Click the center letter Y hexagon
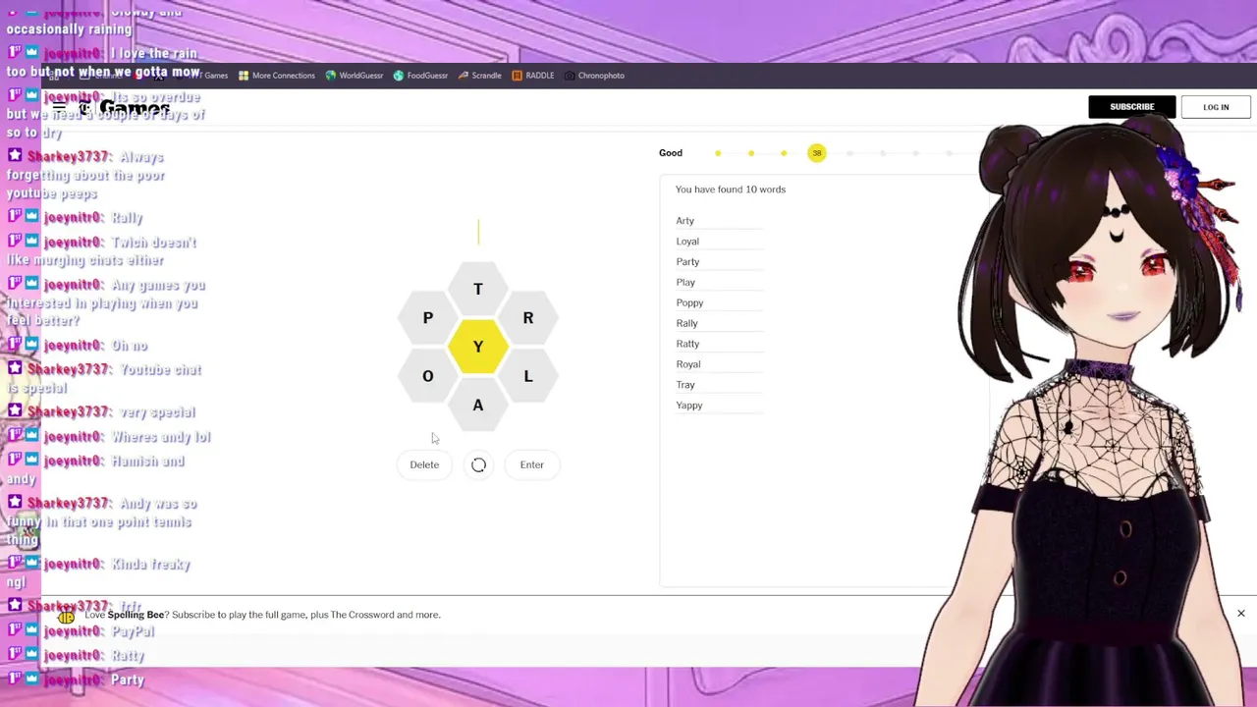 pyautogui.click(x=478, y=347)
